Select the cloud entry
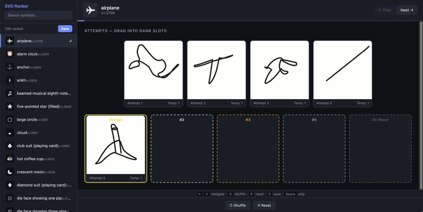The width and height of the screenshot is (423, 212). coord(38,132)
